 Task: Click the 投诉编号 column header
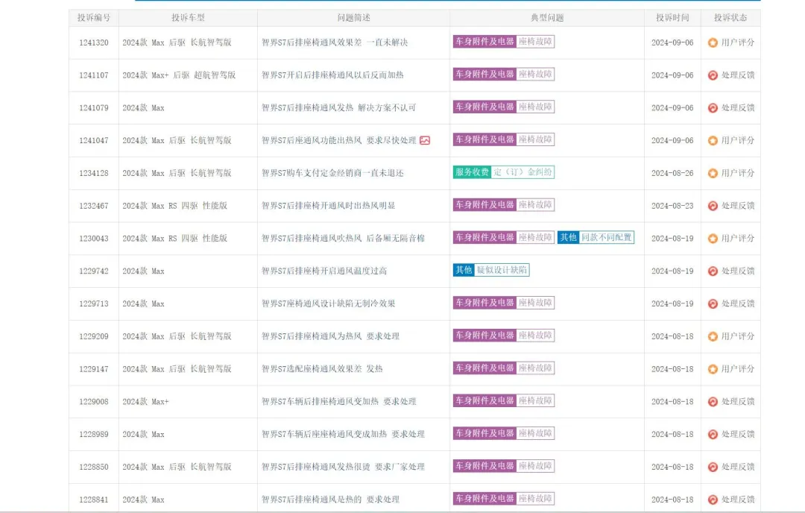tap(93, 17)
